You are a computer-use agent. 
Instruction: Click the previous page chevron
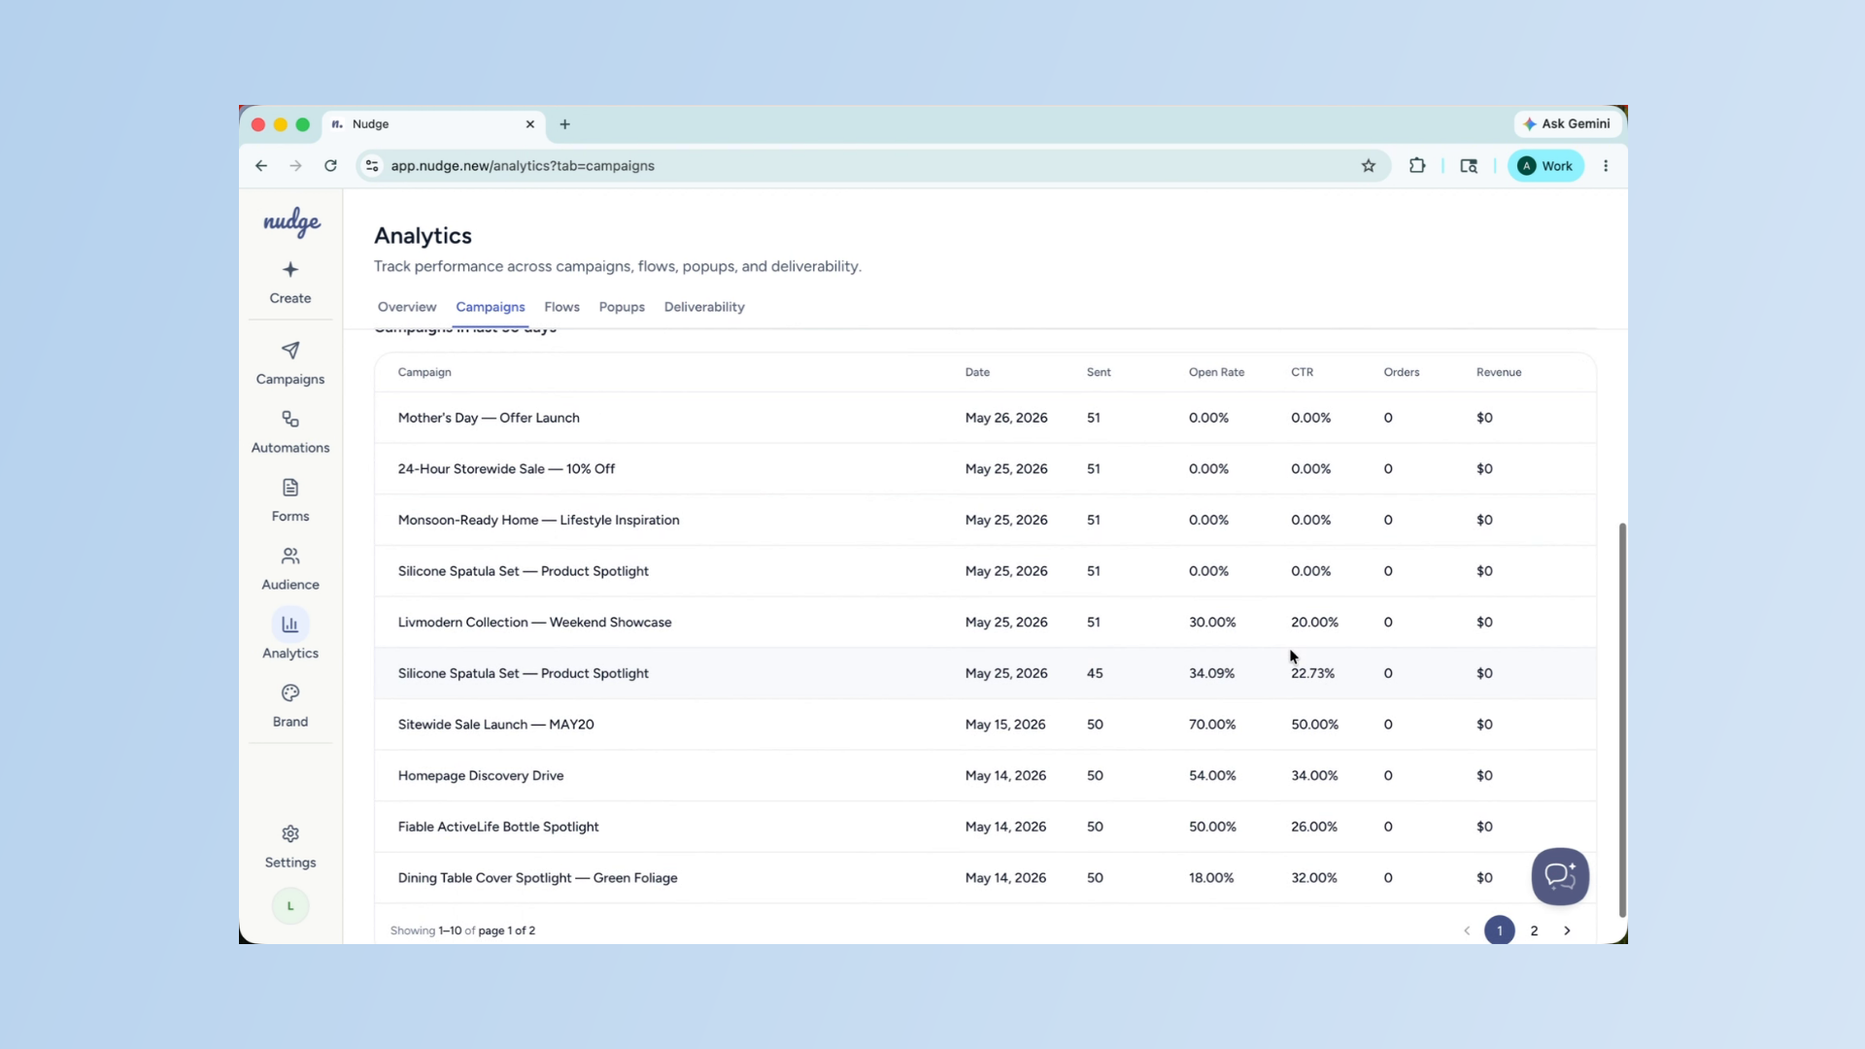[1467, 931]
